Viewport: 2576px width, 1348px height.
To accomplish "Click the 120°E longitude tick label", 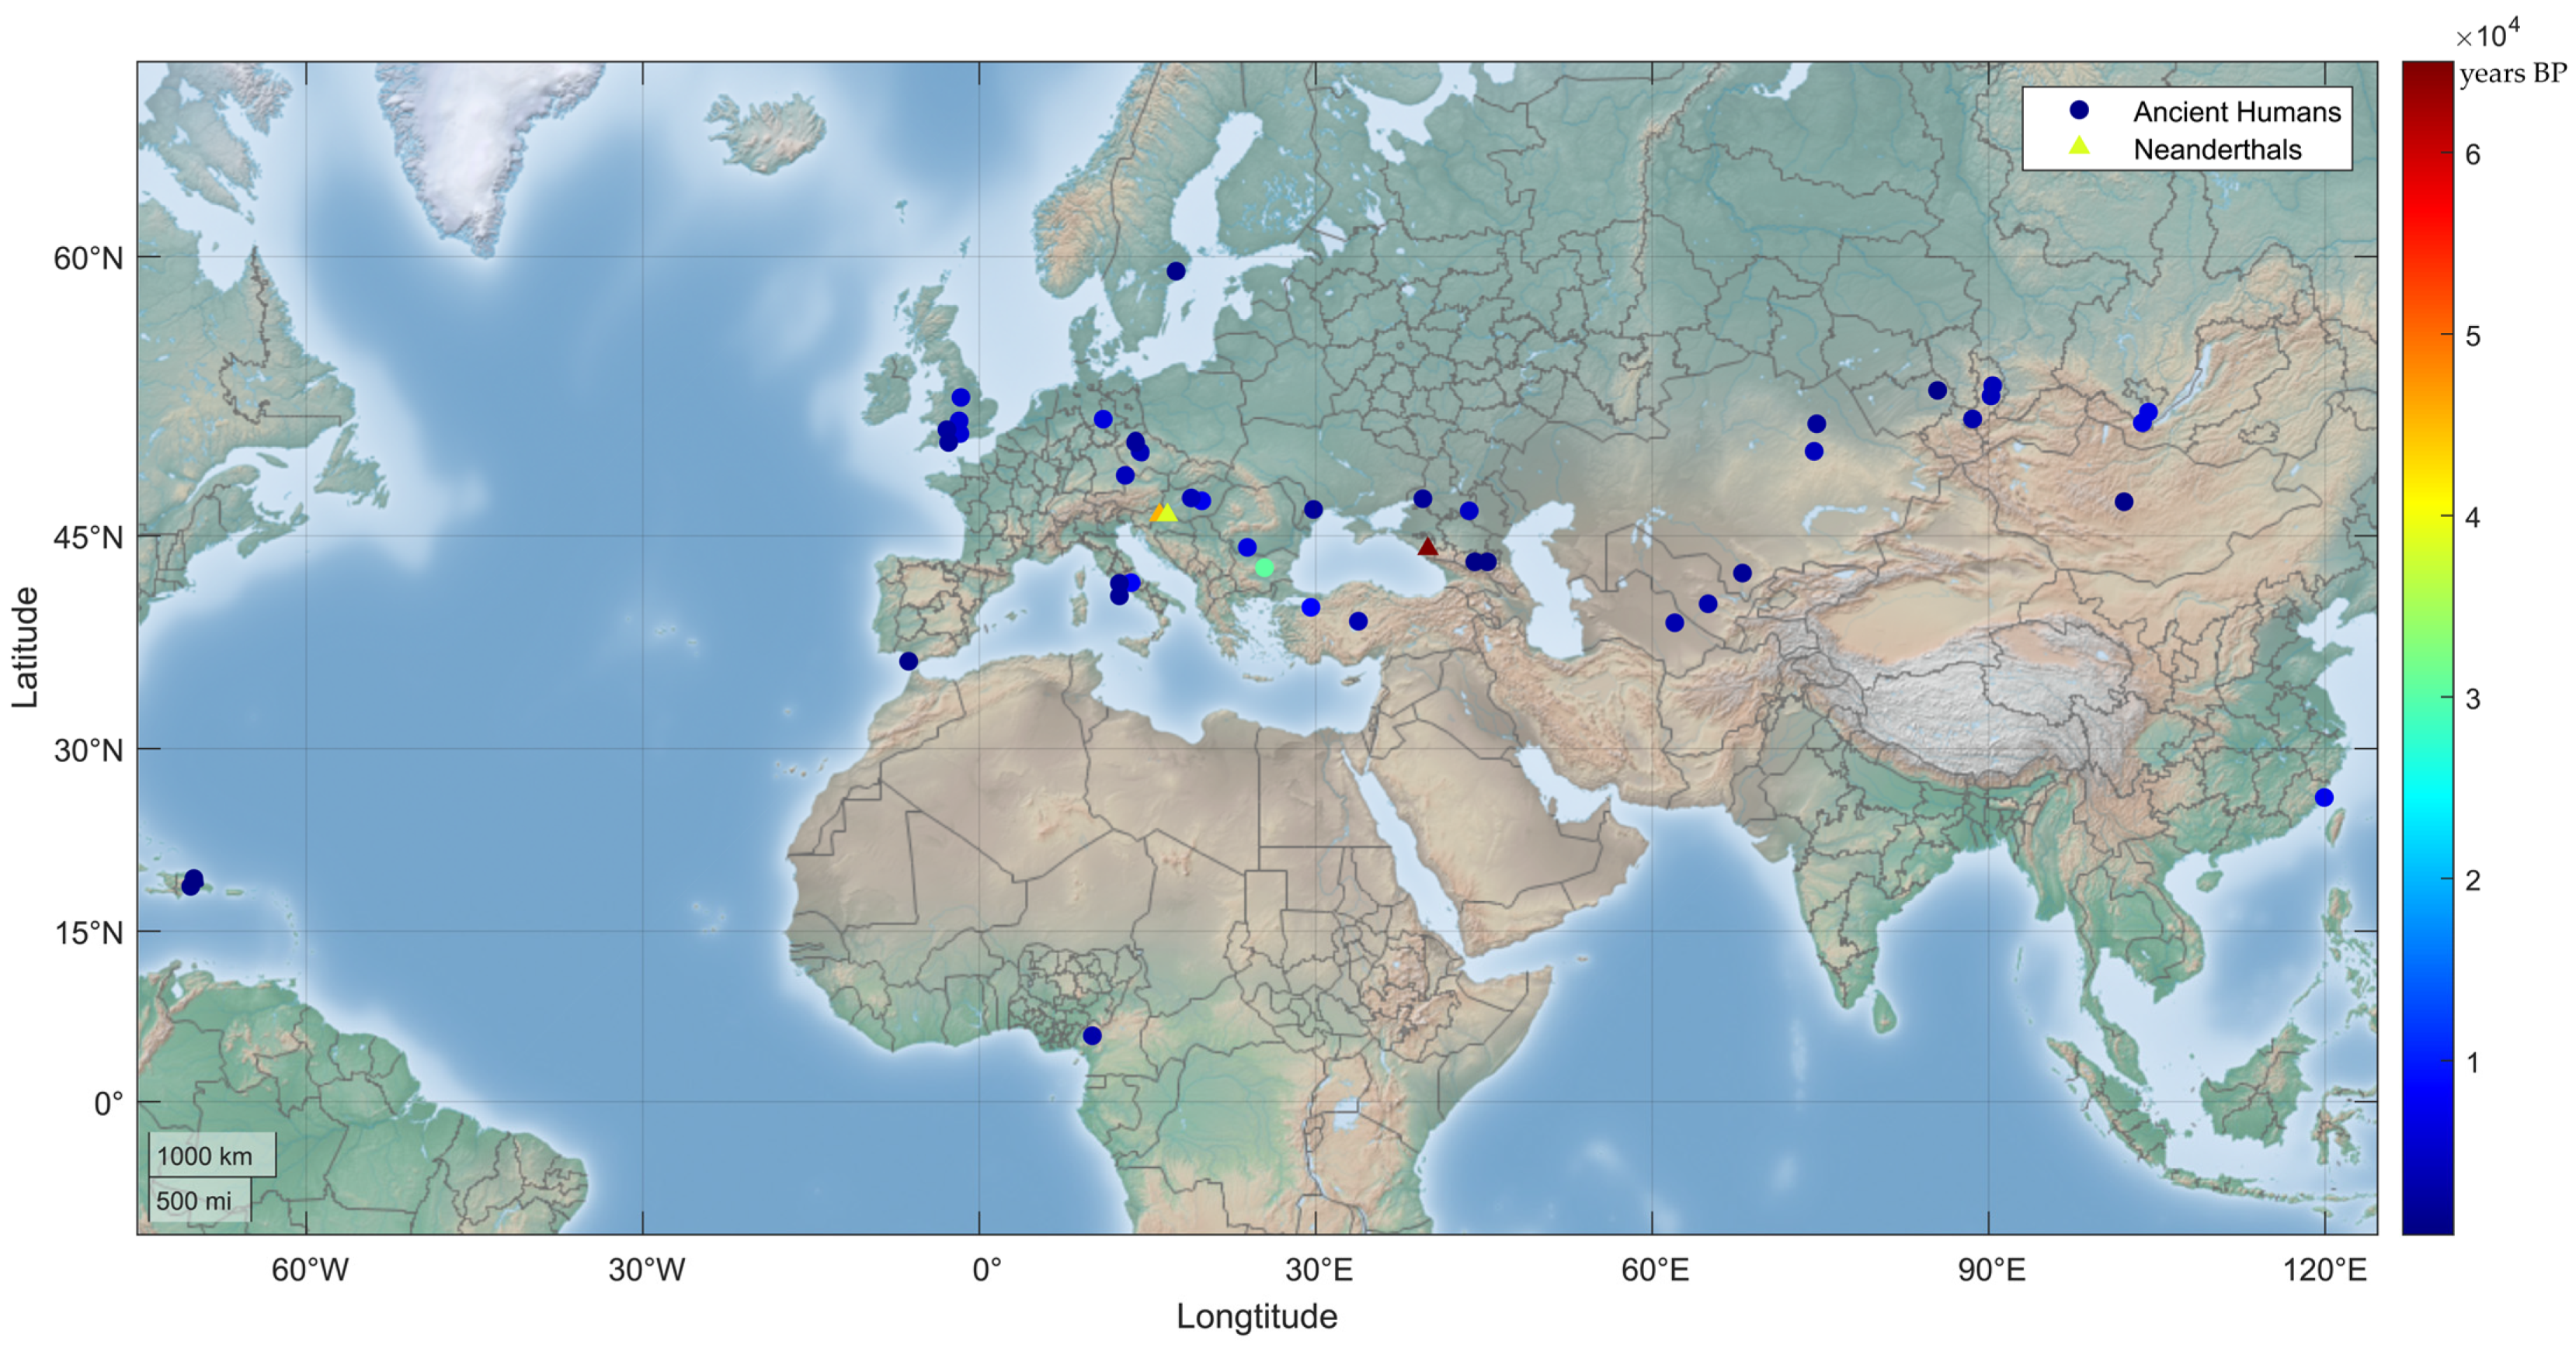I will point(2324,1270).
